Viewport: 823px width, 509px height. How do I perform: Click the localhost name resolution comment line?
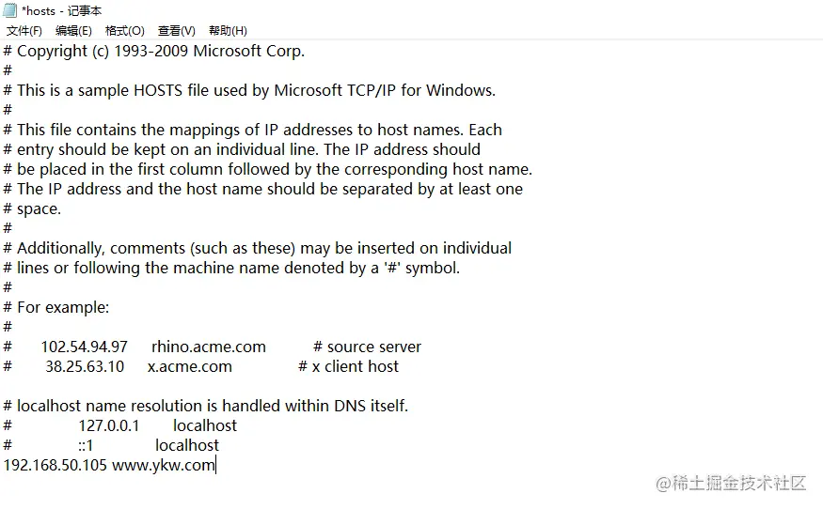(x=206, y=407)
